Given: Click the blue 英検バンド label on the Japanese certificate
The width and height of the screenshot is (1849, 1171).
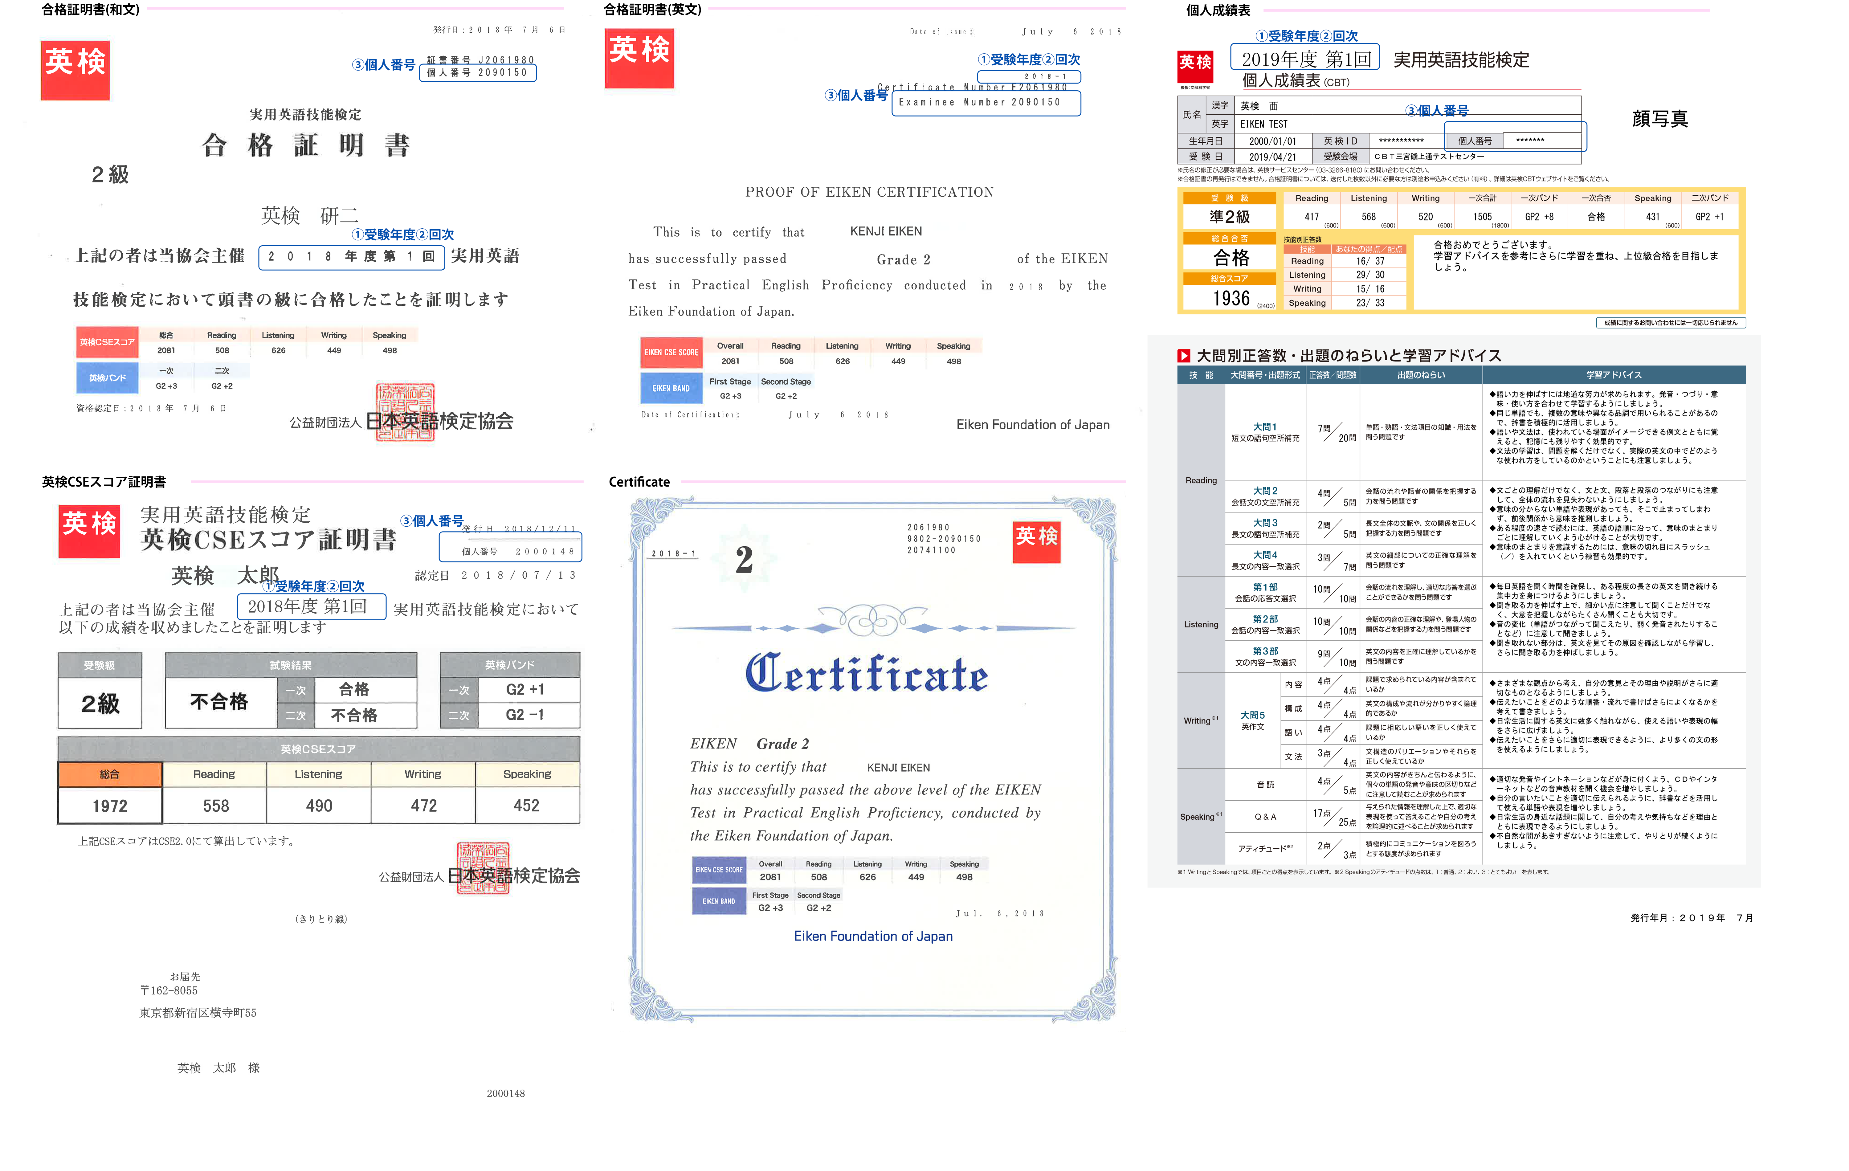Looking at the screenshot, I should pyautogui.click(x=108, y=378).
